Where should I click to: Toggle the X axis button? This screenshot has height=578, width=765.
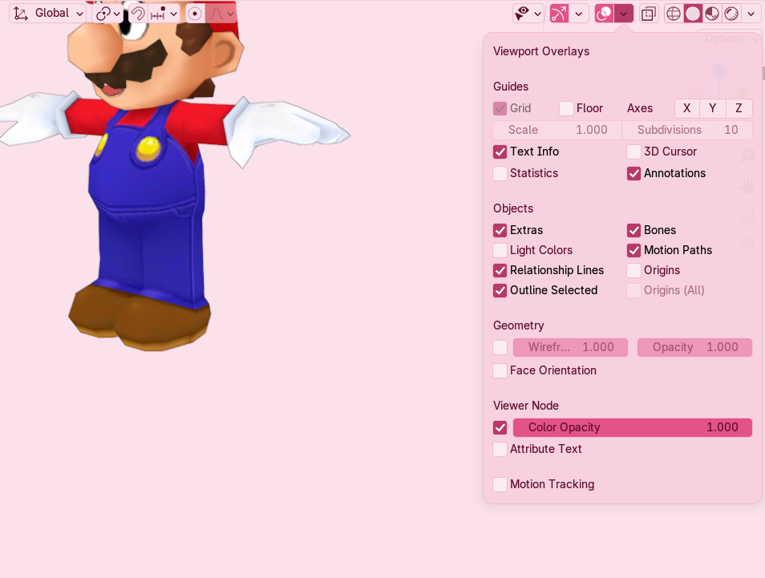click(687, 108)
